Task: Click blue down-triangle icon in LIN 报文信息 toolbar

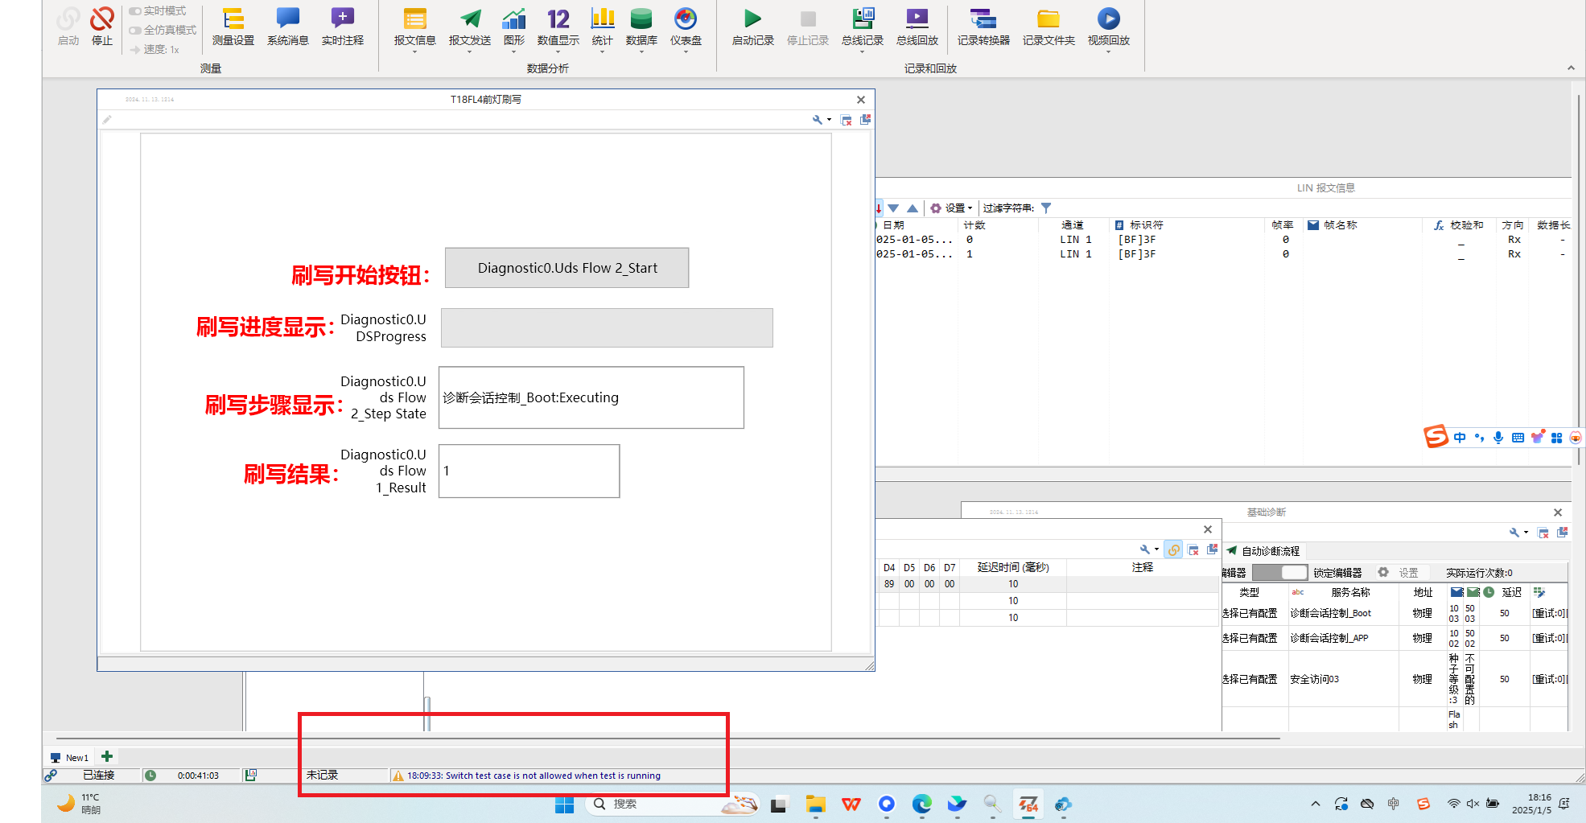Action: point(893,208)
